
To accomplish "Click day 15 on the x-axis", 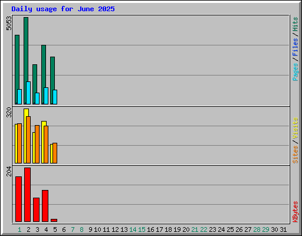I will coord(142,230).
